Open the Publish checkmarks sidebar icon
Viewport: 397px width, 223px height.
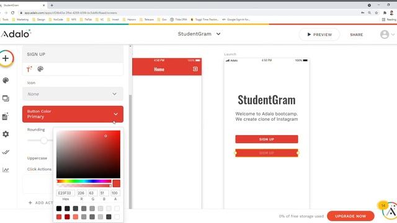tap(6, 152)
